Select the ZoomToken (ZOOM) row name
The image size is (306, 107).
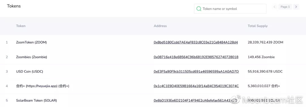pos(31,42)
